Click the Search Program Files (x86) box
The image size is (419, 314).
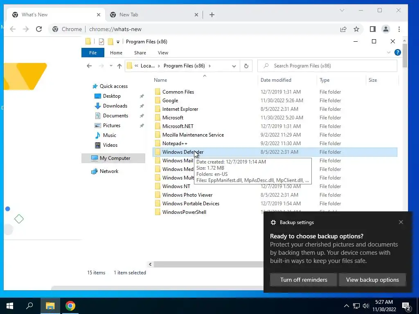coord(327,66)
